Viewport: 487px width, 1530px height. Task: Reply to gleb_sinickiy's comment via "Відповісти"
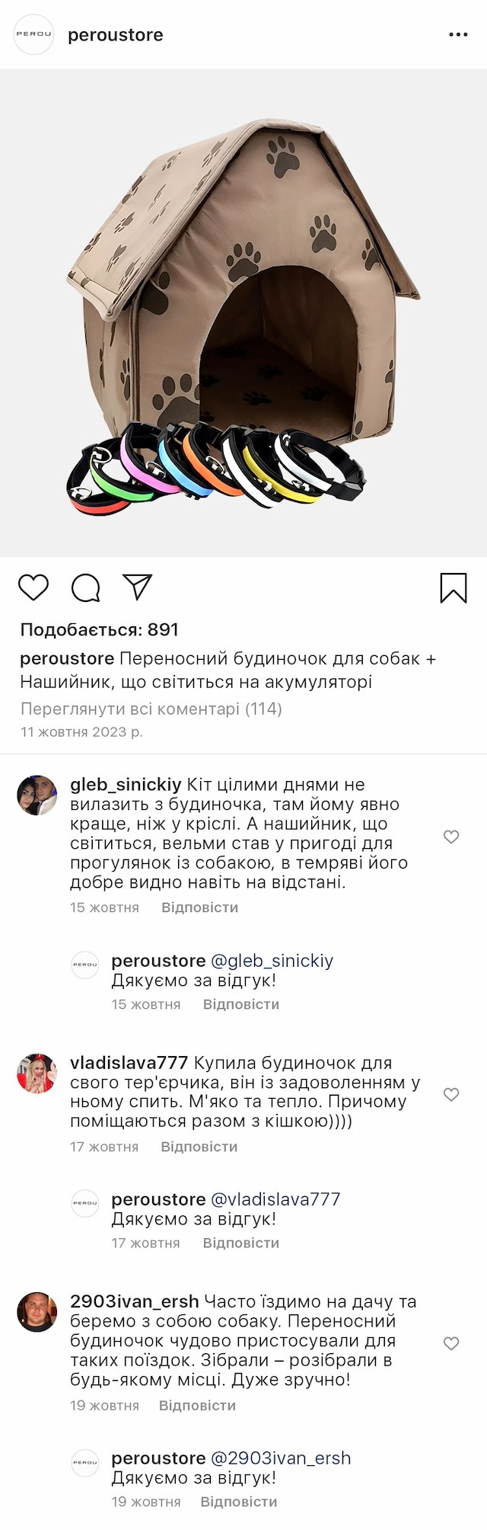[x=199, y=907]
